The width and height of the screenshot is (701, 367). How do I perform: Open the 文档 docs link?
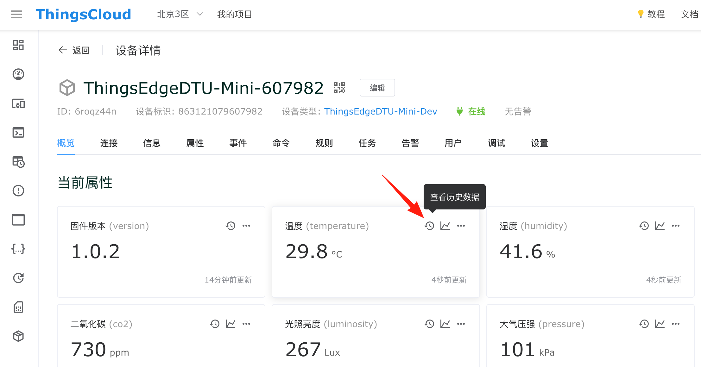click(x=690, y=14)
